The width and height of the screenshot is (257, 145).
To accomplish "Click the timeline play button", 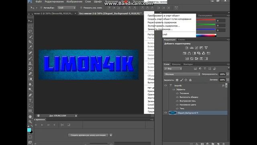I will [x=42, y=125].
